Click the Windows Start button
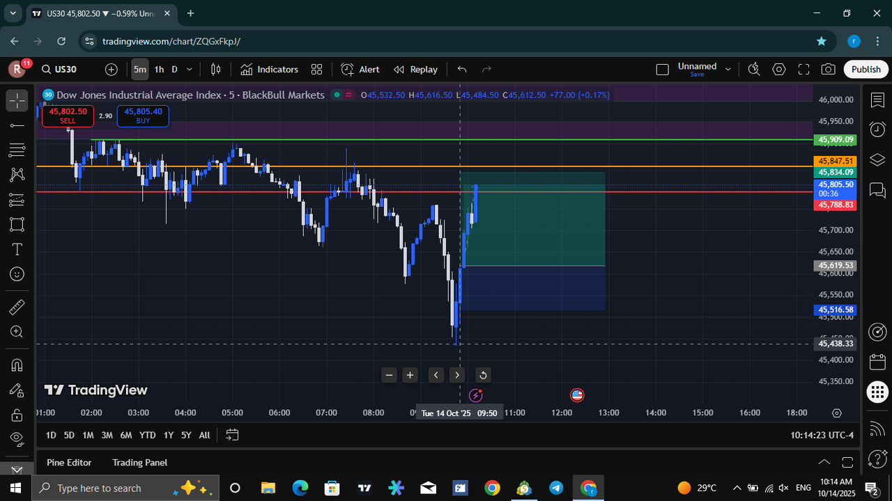This screenshot has height=501, width=892. 16,488
